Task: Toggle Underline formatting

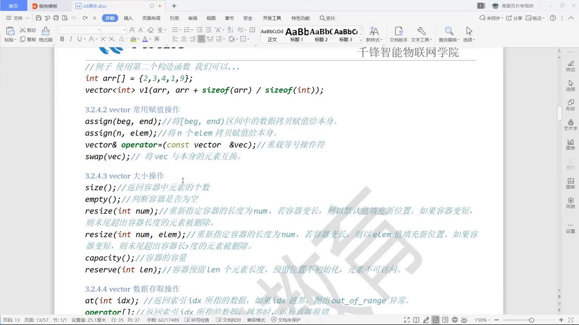Action: click(80, 39)
